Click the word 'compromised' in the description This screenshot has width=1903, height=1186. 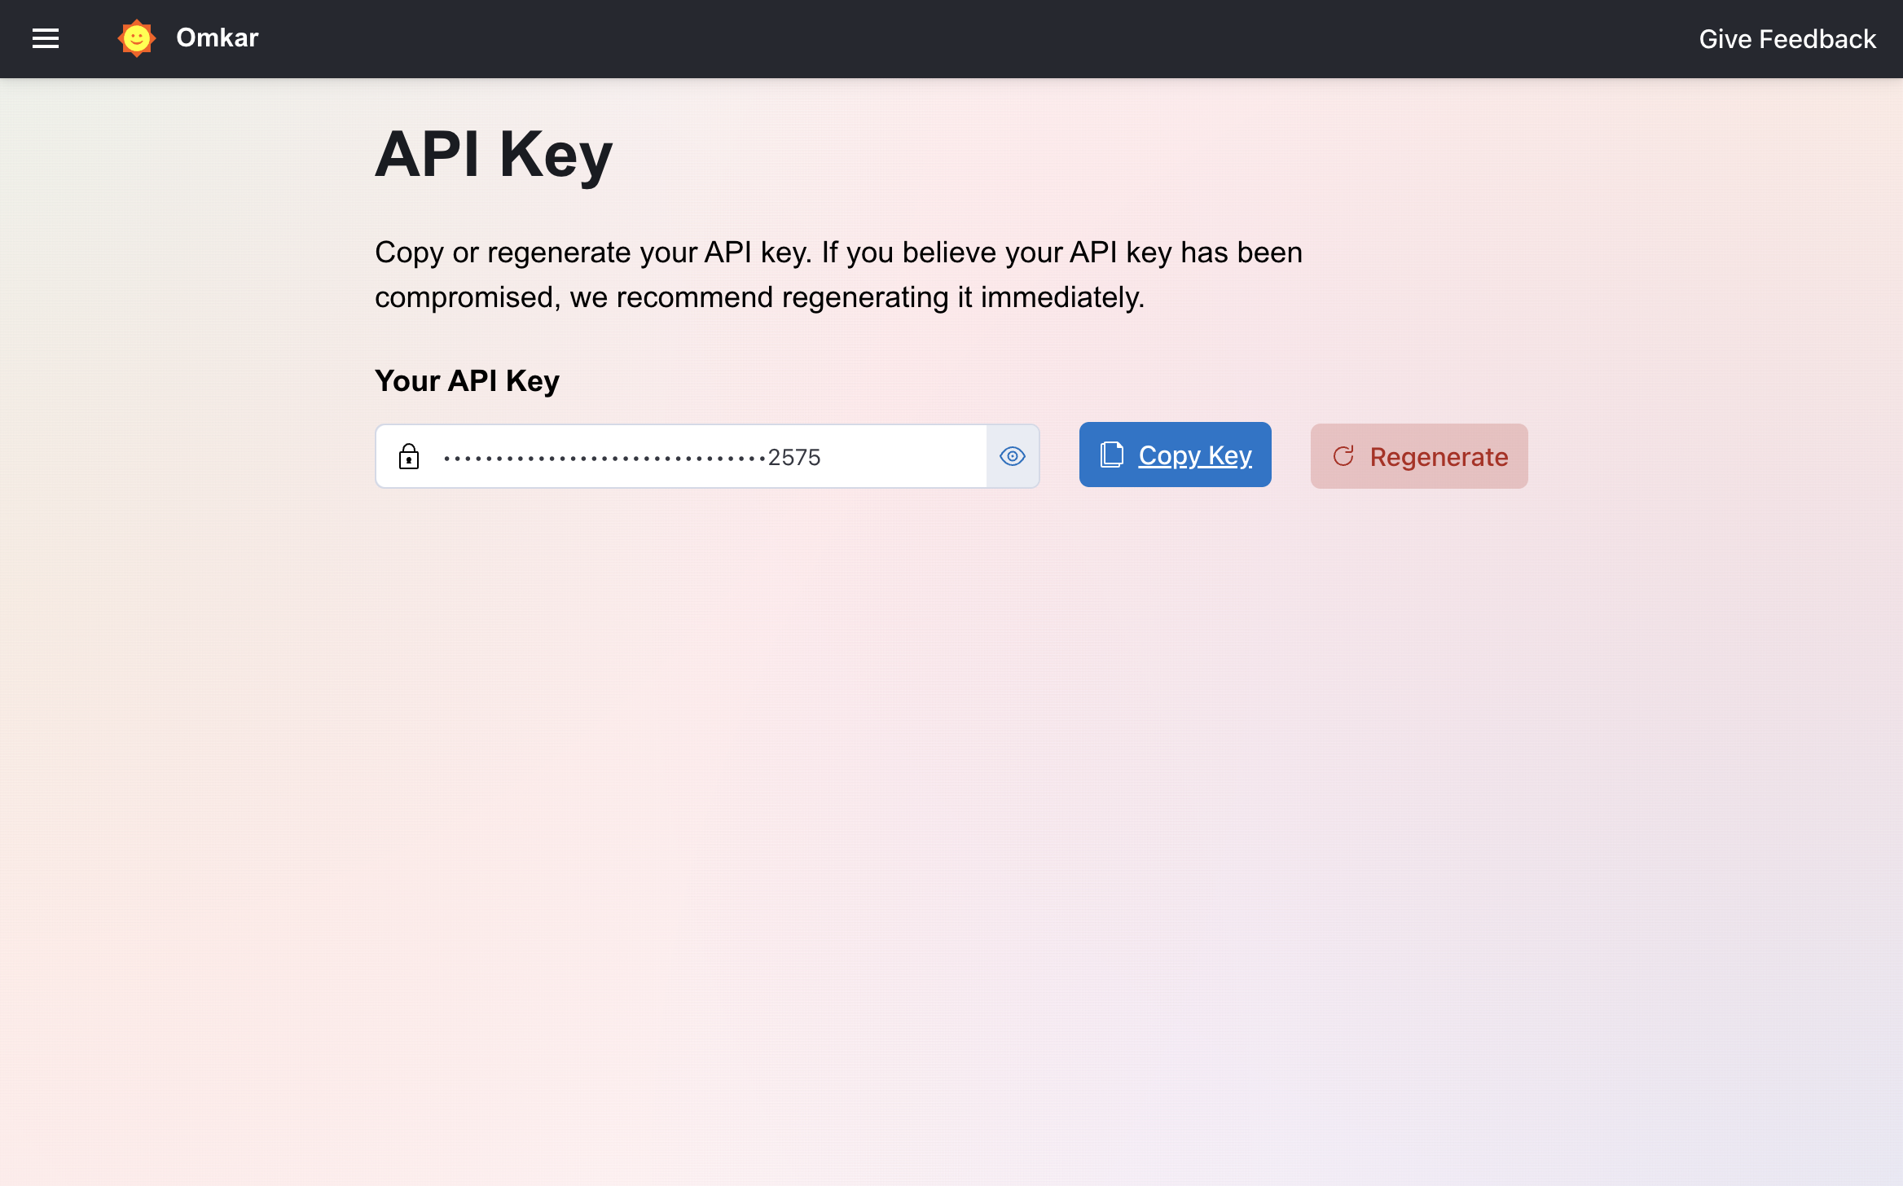coord(466,297)
